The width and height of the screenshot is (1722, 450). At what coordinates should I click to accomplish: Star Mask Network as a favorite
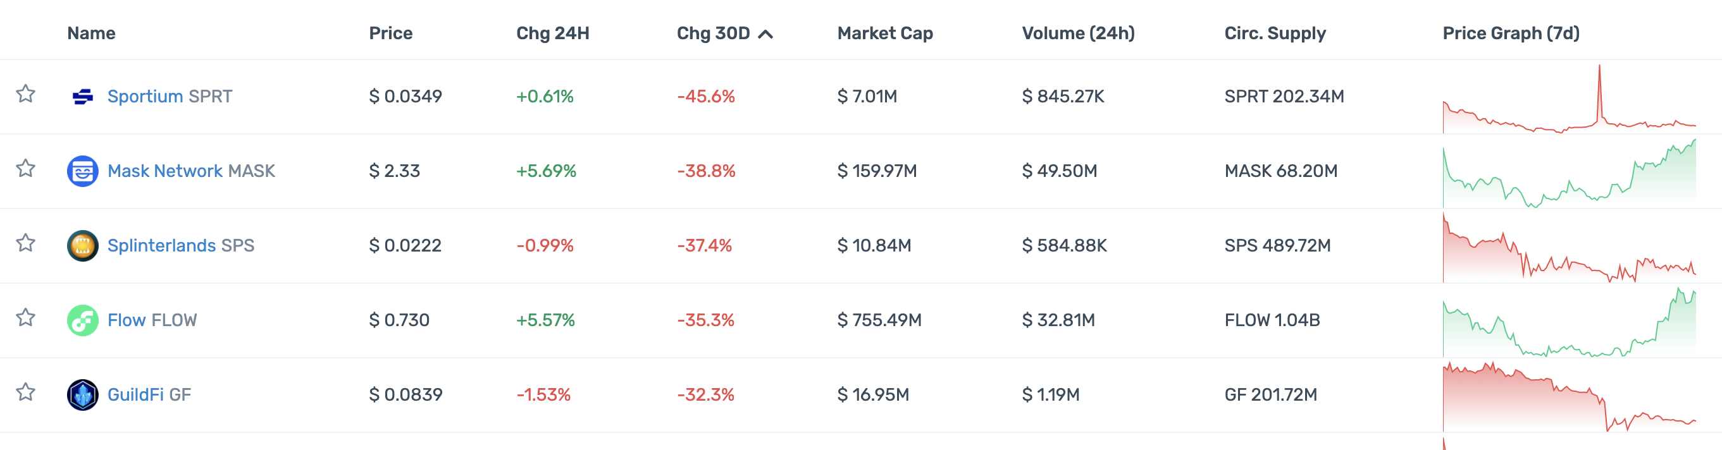(25, 168)
